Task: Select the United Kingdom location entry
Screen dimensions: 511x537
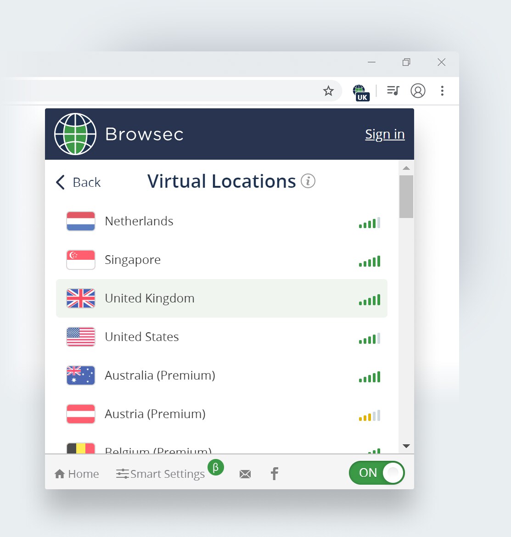Action: [149, 298]
